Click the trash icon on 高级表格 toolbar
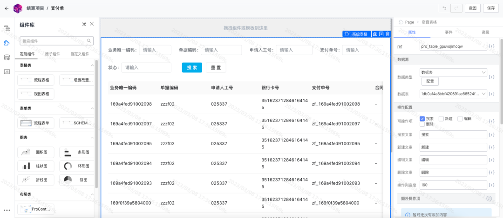The height and width of the screenshot is (218, 503). tap(387, 34)
